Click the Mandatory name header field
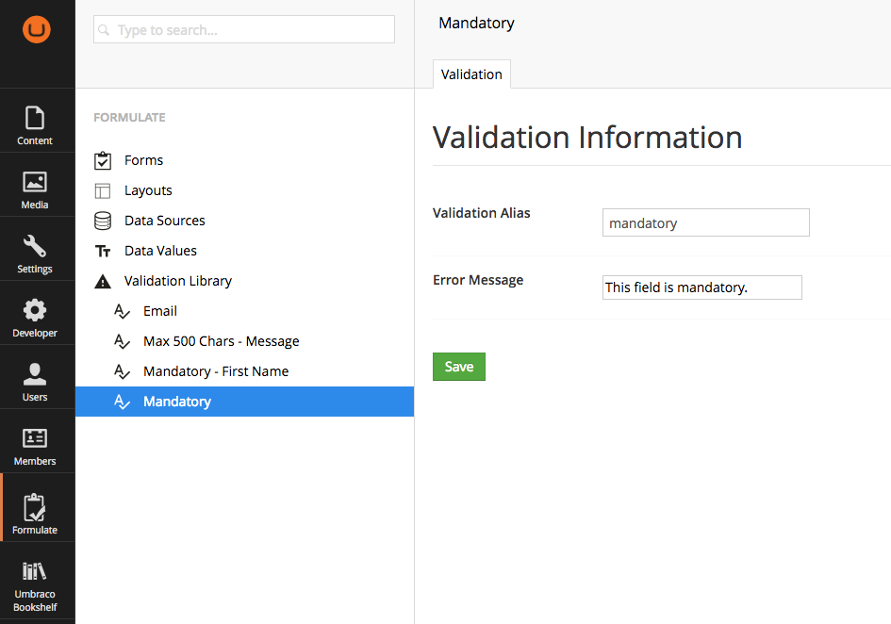The height and width of the screenshot is (624, 891). coord(476,23)
